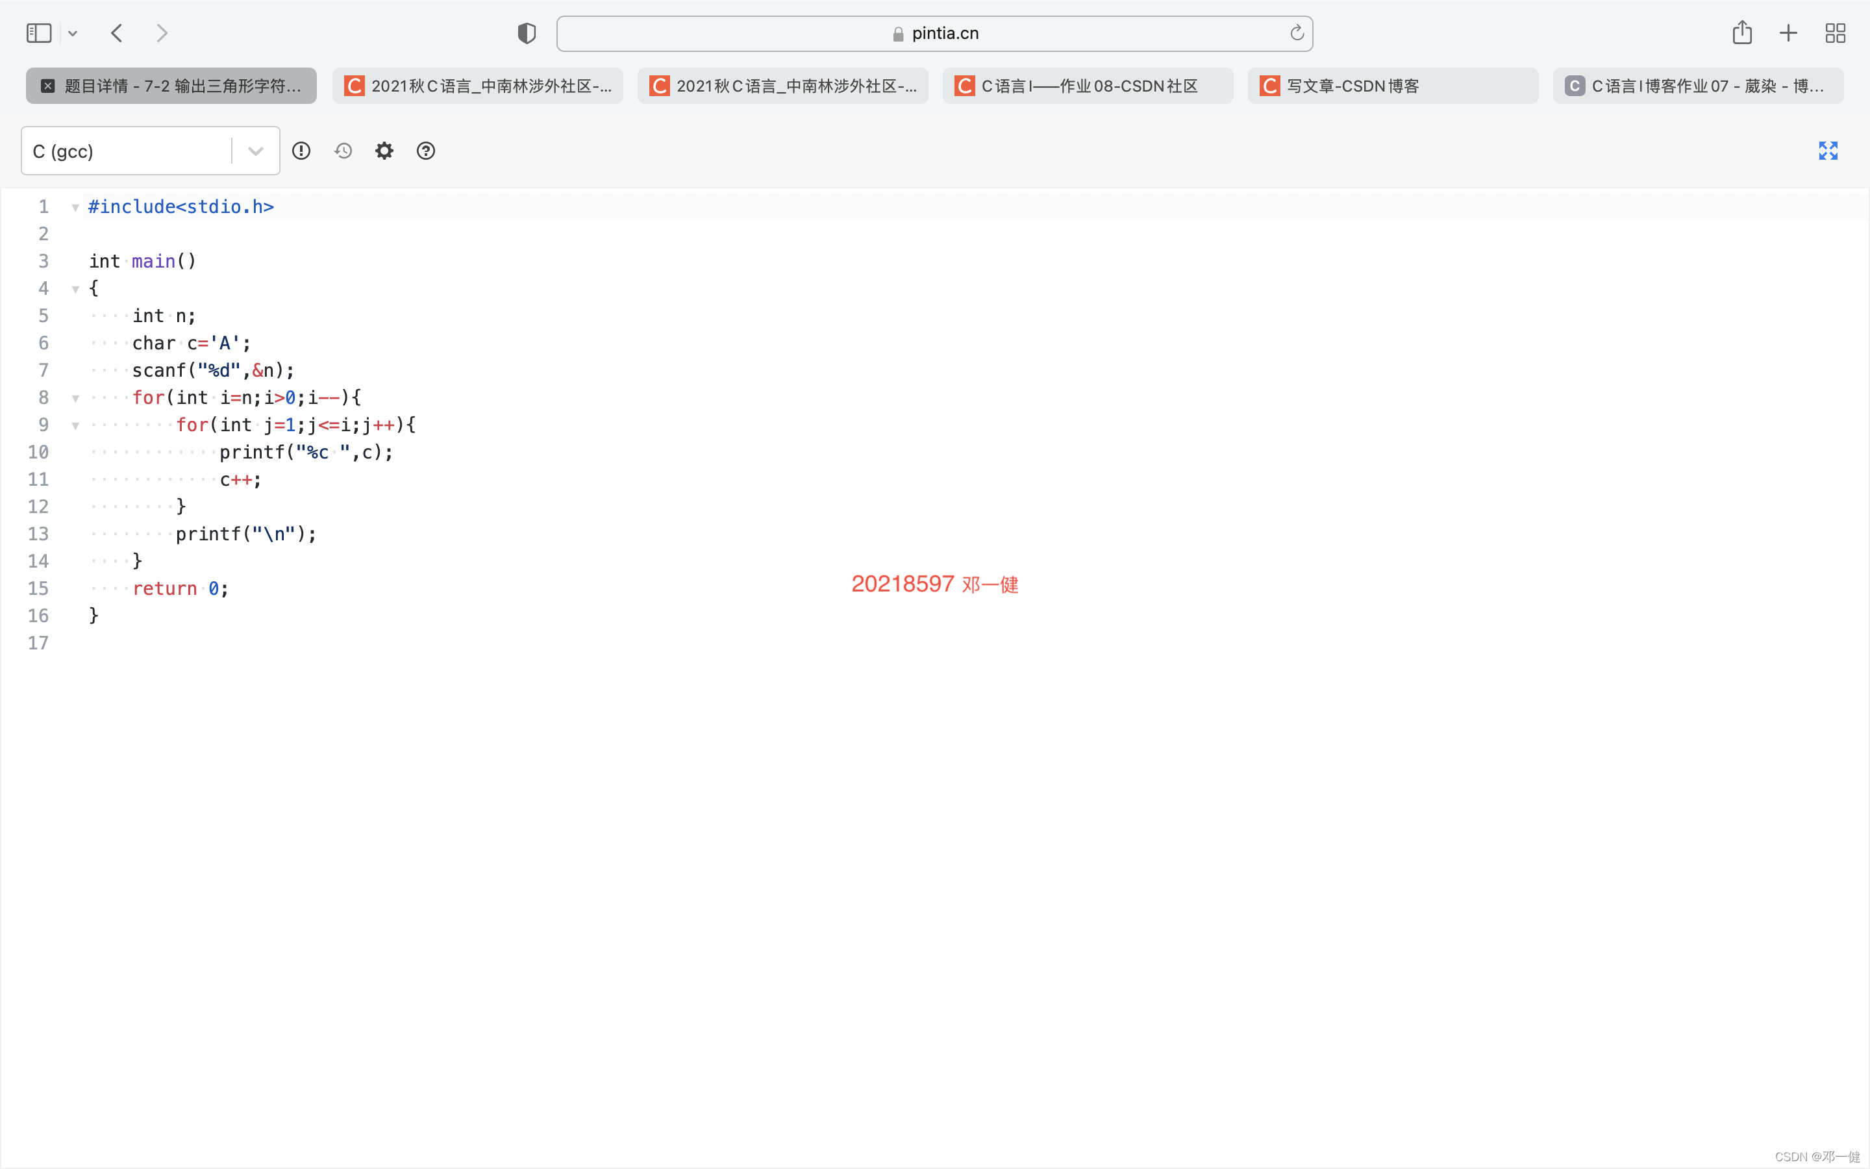
Task: Collapse fold arrow on line 1
Action: (75, 207)
